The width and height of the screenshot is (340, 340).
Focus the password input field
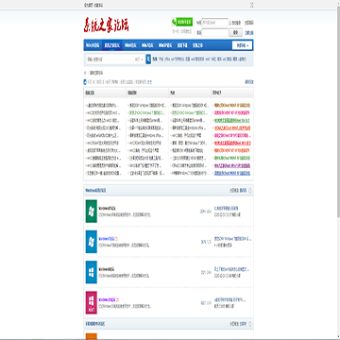(215, 32)
